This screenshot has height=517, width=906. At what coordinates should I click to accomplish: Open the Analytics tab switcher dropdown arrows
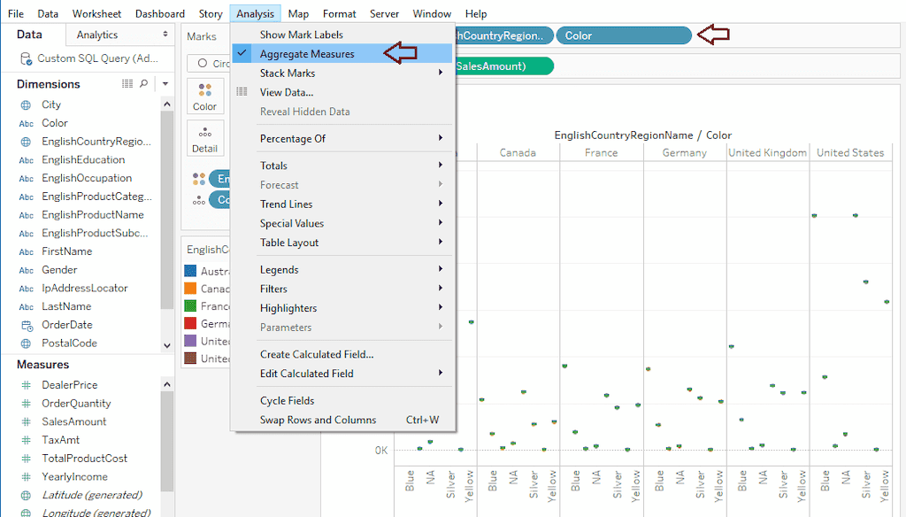click(x=165, y=35)
